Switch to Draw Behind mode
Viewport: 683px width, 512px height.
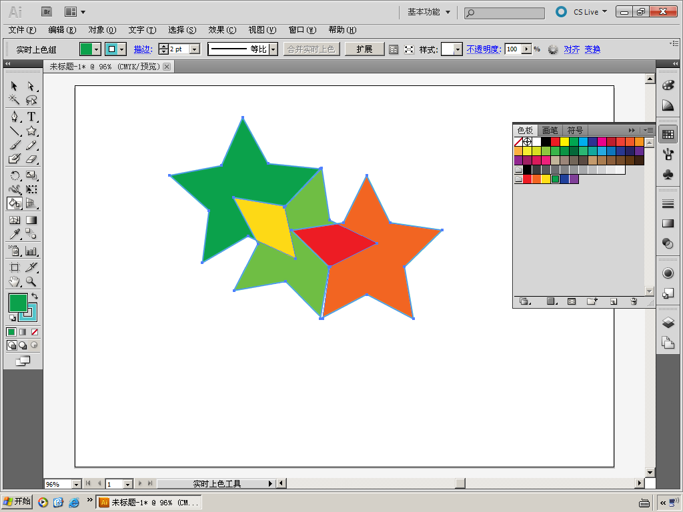(x=23, y=345)
